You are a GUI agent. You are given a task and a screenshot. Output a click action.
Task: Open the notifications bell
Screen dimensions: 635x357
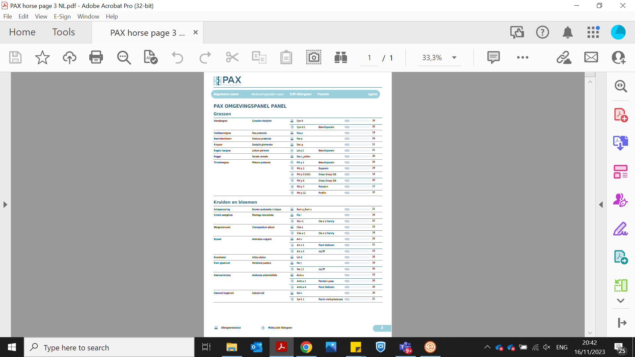coord(568,32)
